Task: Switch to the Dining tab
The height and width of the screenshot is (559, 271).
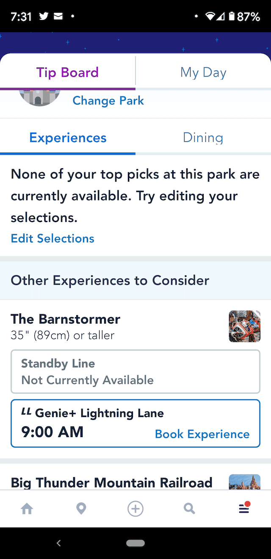Action: click(x=203, y=138)
